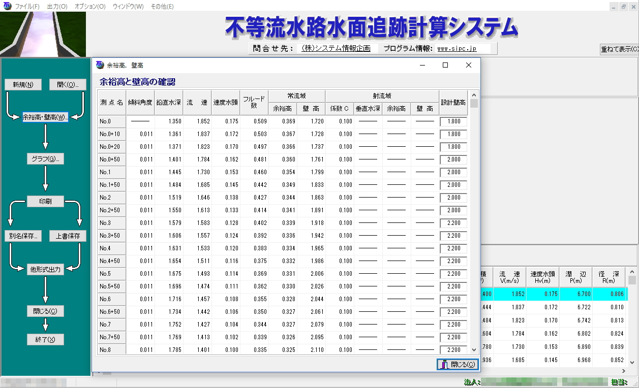This screenshot has width=639, height=388.
Task: Click the 閉じる(C) button in the left panel
Action: click(45, 311)
